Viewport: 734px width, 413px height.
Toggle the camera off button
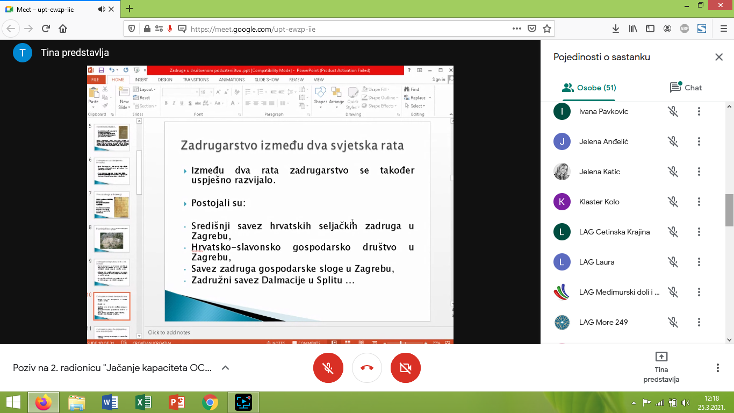point(406,368)
